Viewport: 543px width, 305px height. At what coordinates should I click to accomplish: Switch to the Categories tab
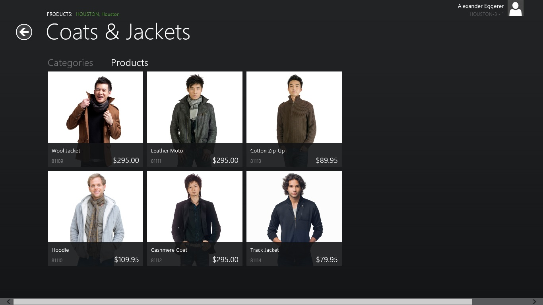[70, 63]
